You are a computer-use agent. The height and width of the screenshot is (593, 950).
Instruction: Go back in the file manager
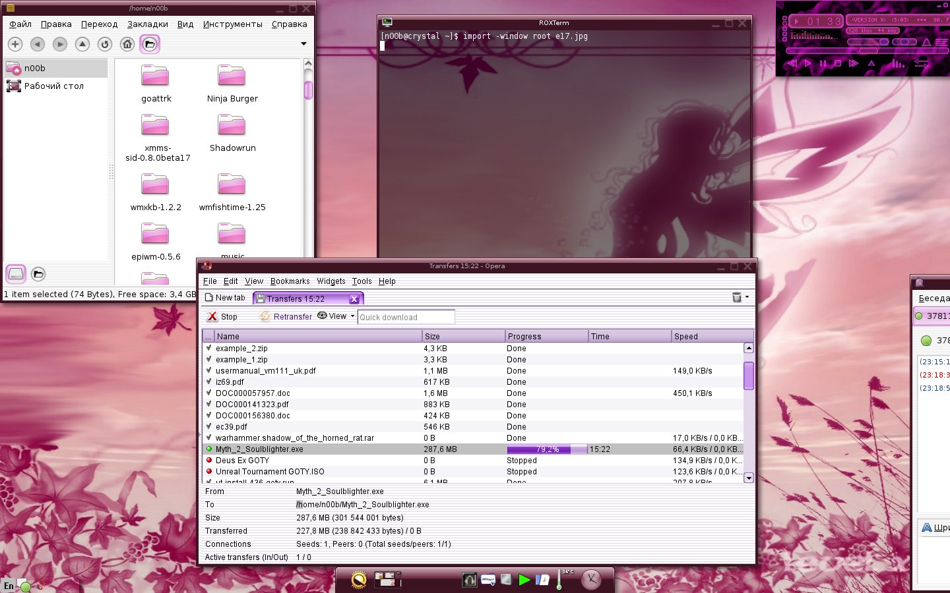tap(38, 44)
